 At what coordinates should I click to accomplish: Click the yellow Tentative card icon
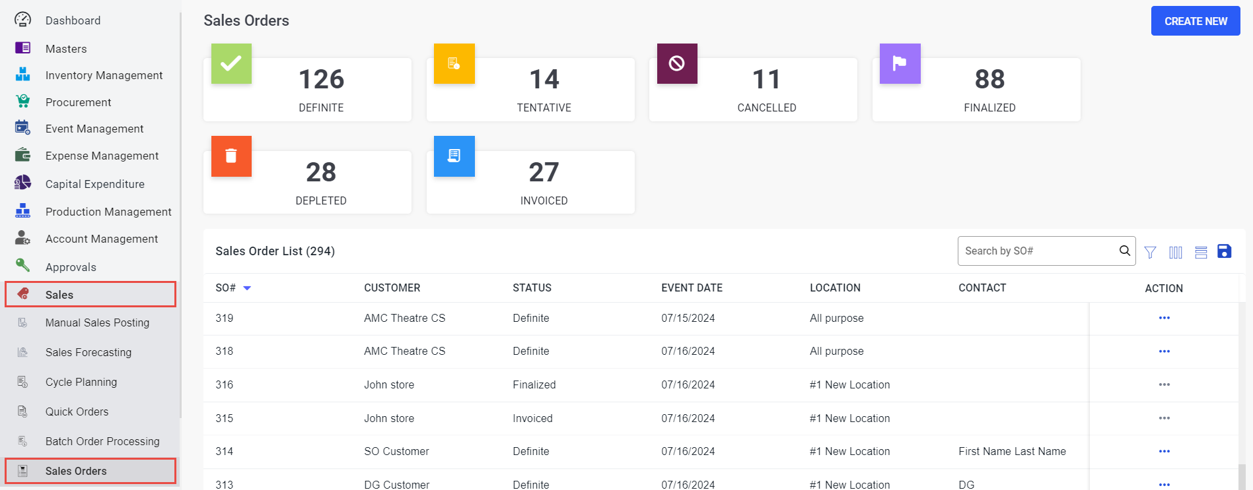454,63
